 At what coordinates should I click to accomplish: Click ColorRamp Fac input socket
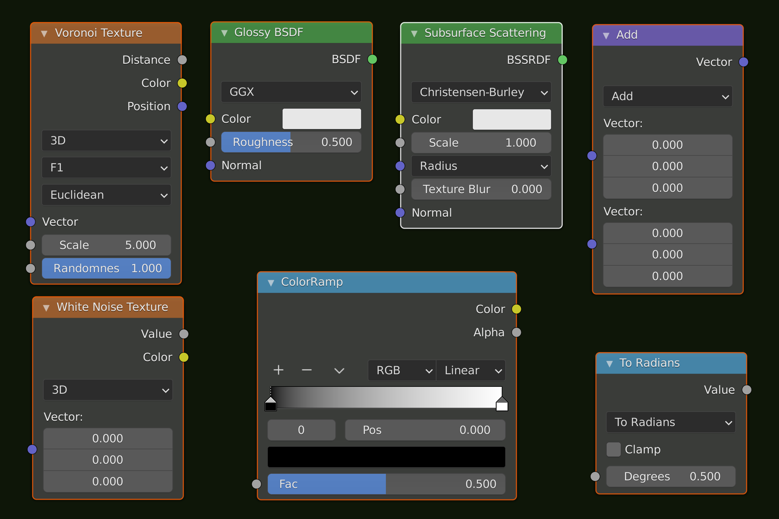[257, 484]
